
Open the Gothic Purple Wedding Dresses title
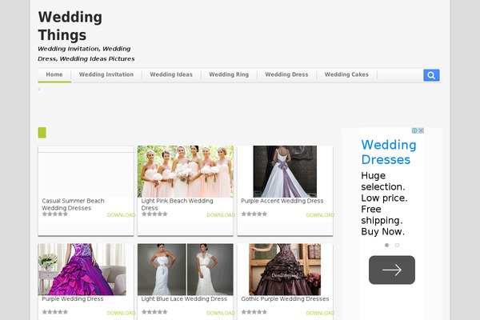[285, 299]
